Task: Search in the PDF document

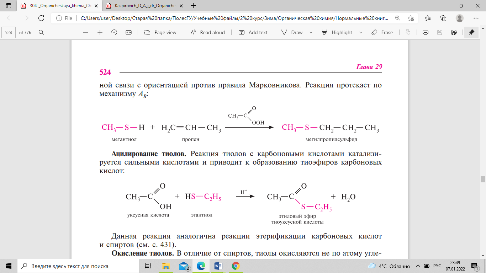Action: (41, 32)
